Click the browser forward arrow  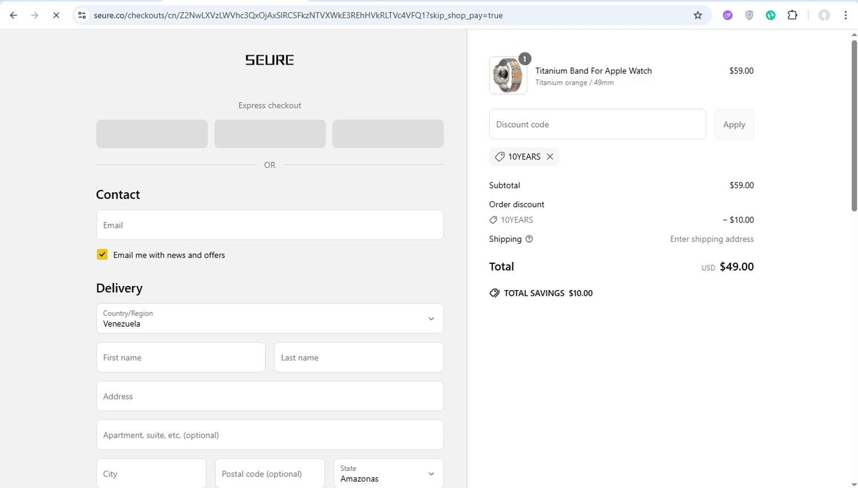coord(35,15)
